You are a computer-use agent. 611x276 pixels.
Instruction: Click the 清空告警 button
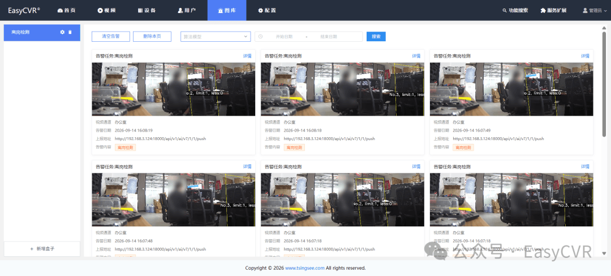[111, 37]
